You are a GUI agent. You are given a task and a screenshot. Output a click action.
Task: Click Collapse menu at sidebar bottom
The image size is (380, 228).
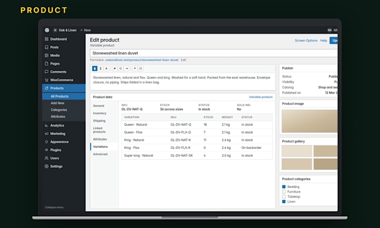(54, 207)
